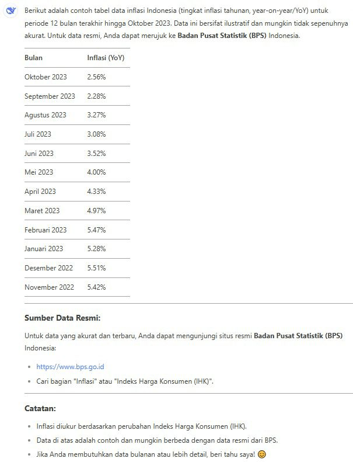Click the DeepSeek whale avatar icon

tap(11, 11)
